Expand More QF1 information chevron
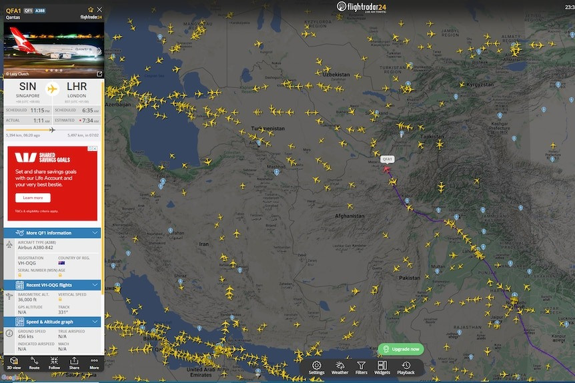Viewport: 575px width, 383px height. (95, 233)
